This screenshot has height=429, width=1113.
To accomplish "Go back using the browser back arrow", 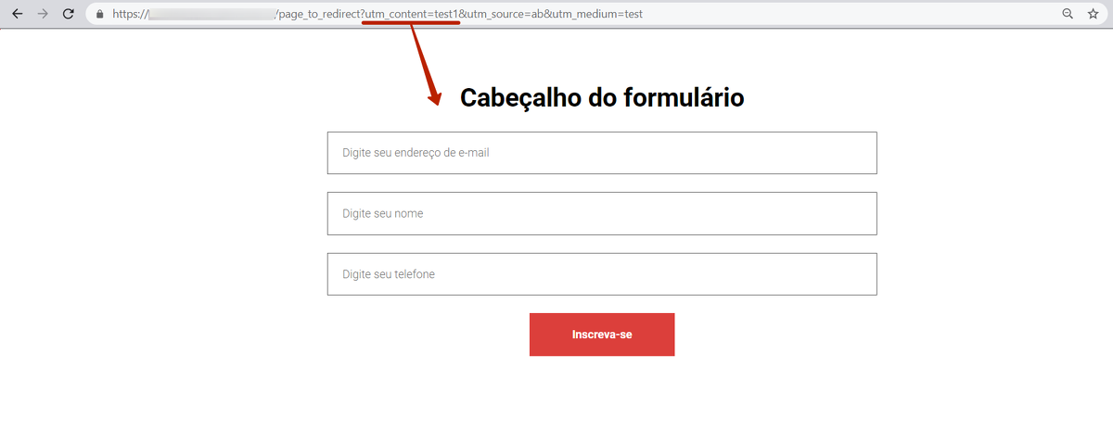I will pyautogui.click(x=17, y=14).
